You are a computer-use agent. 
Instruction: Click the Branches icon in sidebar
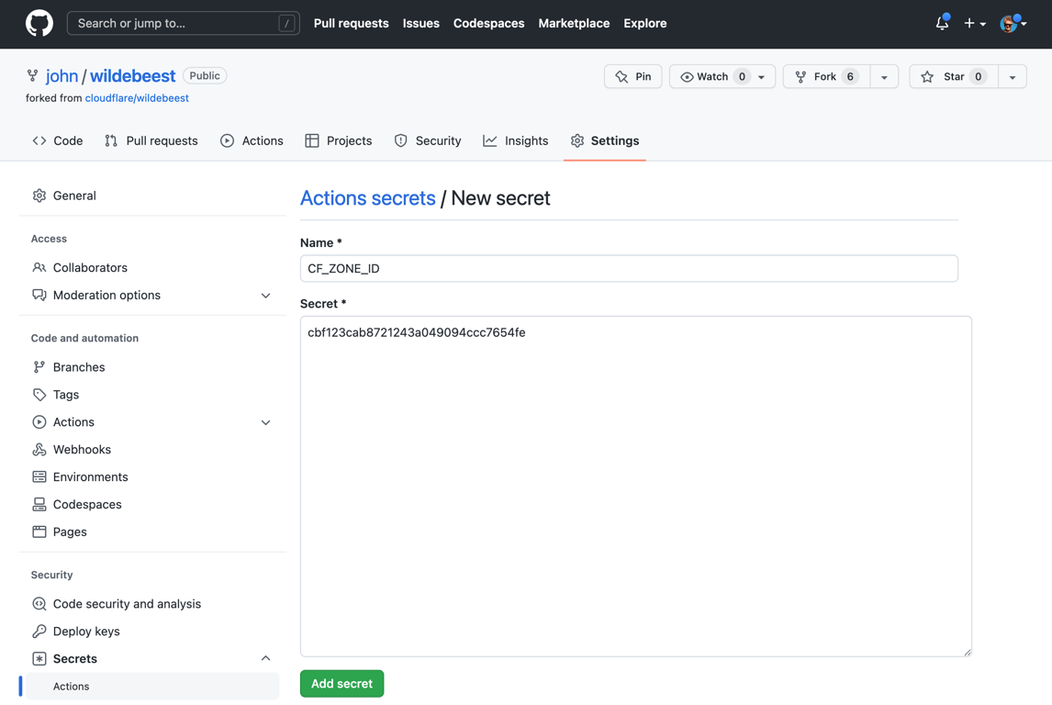[39, 367]
